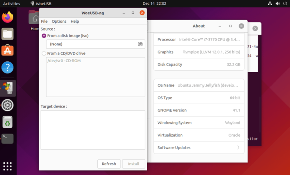
Task: Click the Target device list box
Action: point(93,130)
